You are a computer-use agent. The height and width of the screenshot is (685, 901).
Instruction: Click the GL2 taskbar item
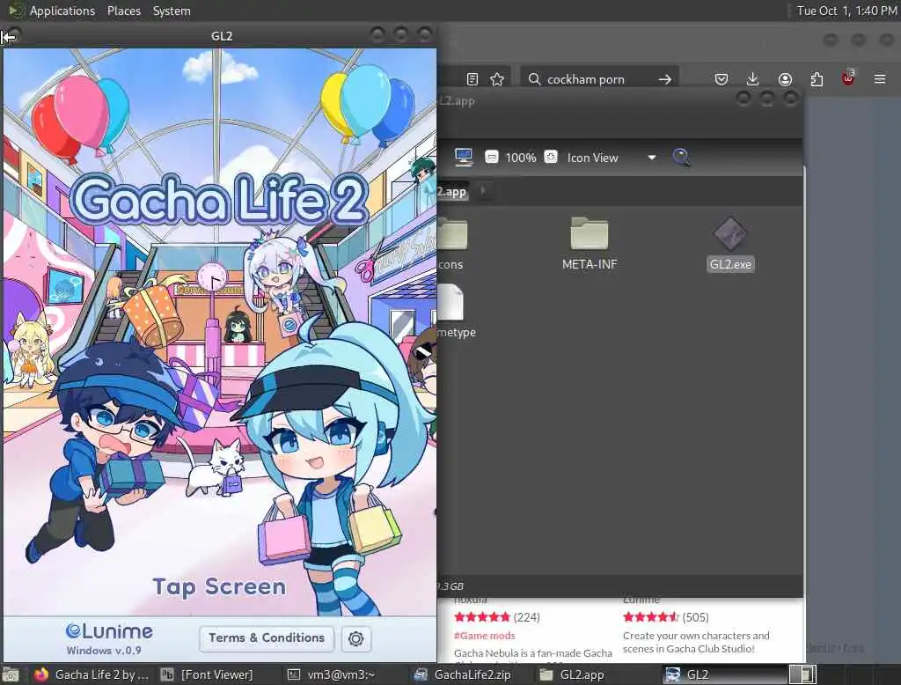coord(725,674)
